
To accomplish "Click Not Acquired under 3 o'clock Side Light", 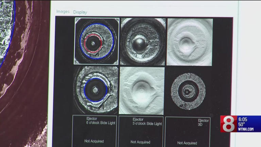I will coord(141,142).
